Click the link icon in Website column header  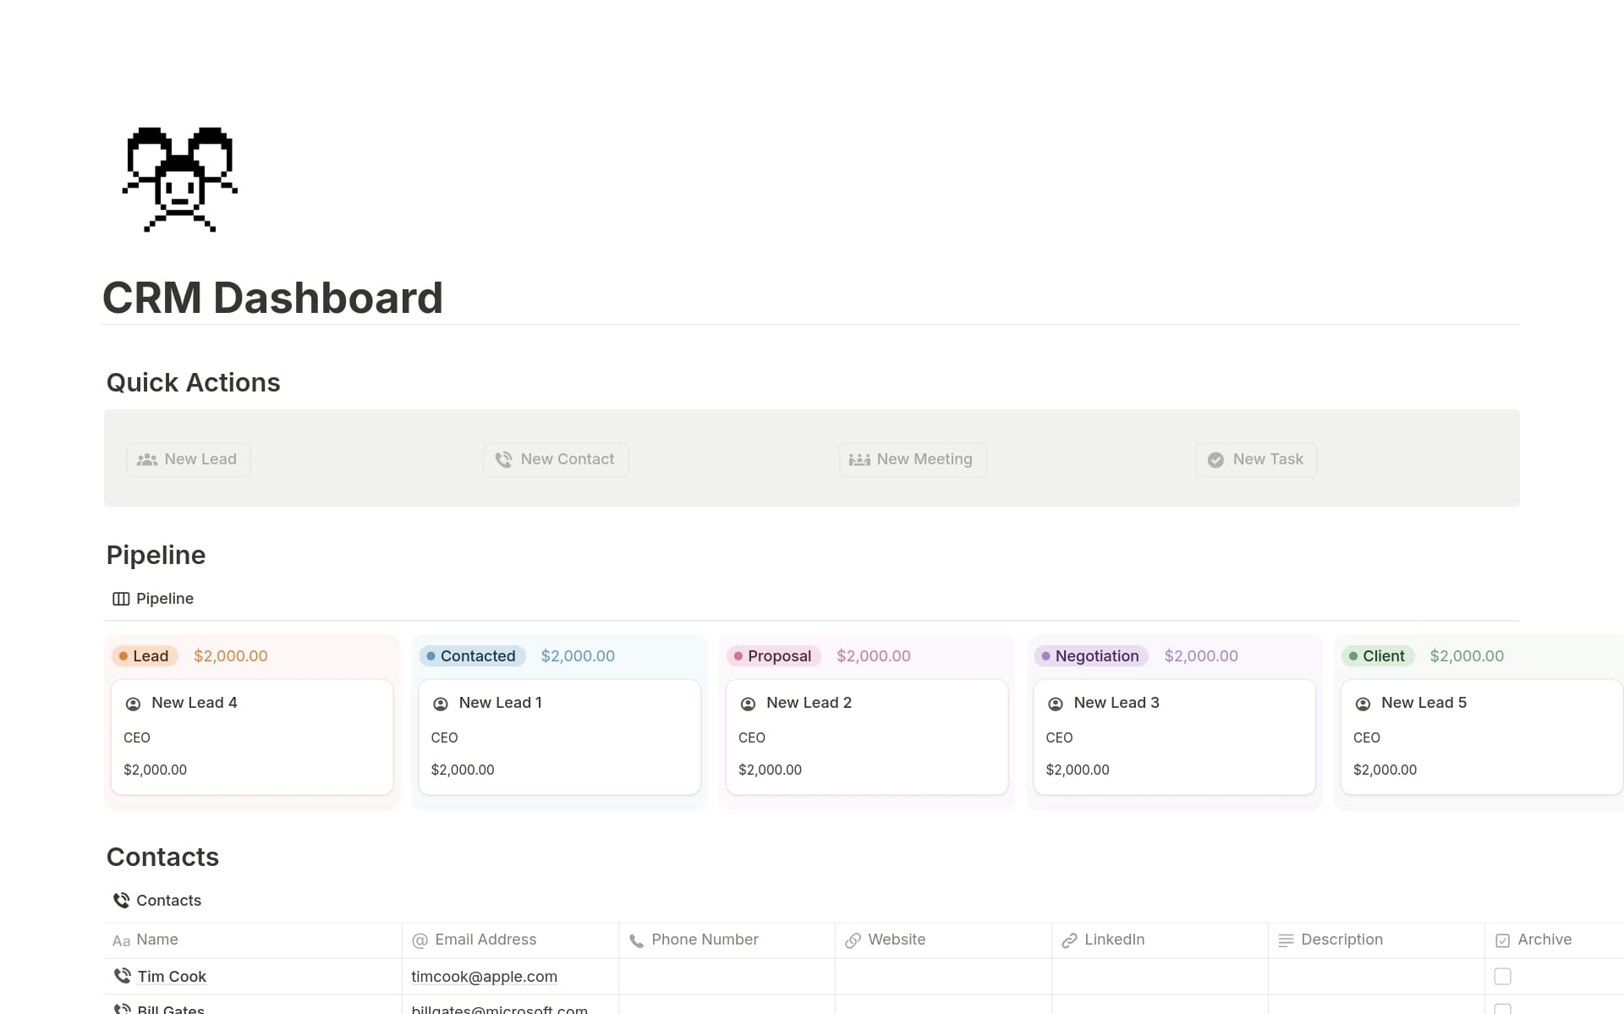(x=853, y=940)
